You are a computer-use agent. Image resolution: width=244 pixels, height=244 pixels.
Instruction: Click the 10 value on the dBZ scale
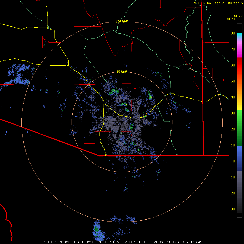point(233,145)
